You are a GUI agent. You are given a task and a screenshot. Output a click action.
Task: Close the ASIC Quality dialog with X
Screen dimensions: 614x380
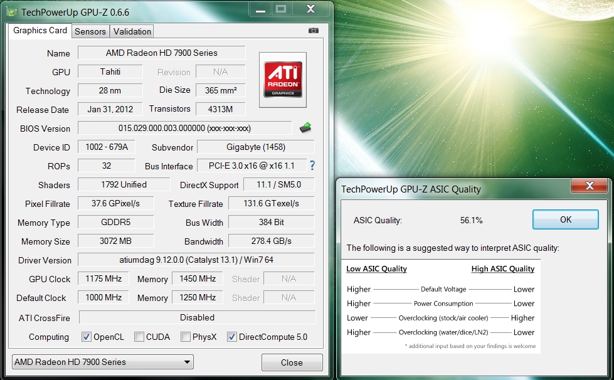pos(590,186)
